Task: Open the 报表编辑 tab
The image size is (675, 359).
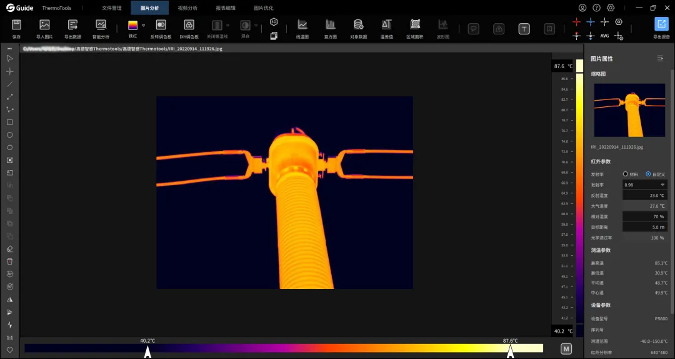Action: 226,8
